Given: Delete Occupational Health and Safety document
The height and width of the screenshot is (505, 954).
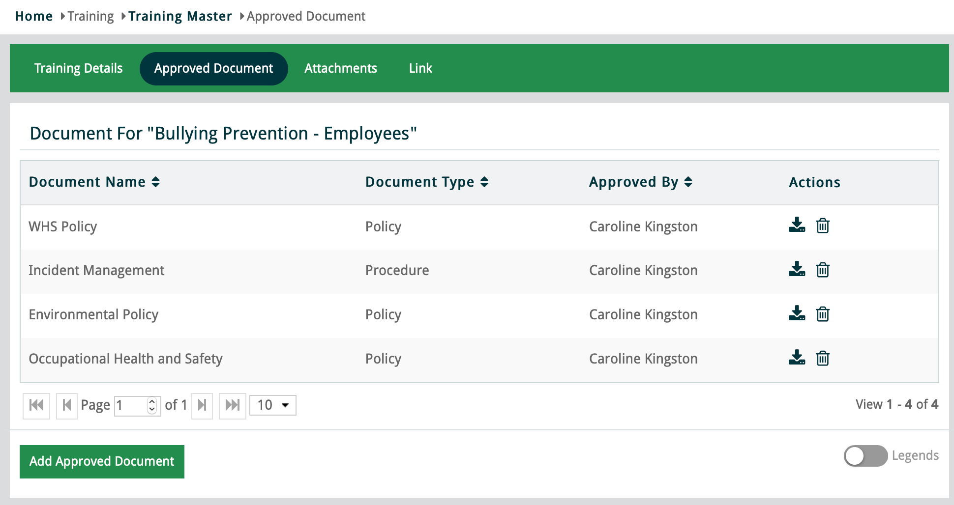Looking at the screenshot, I should (x=823, y=359).
